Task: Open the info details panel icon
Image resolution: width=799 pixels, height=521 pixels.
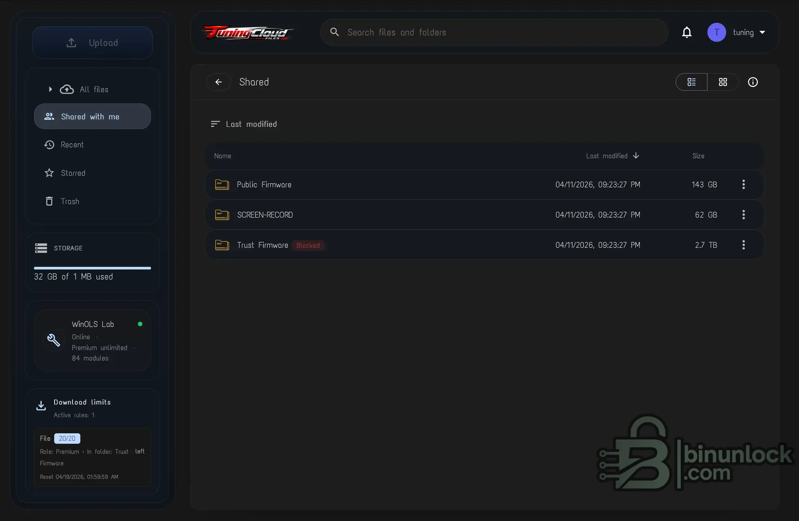Action: (x=753, y=82)
